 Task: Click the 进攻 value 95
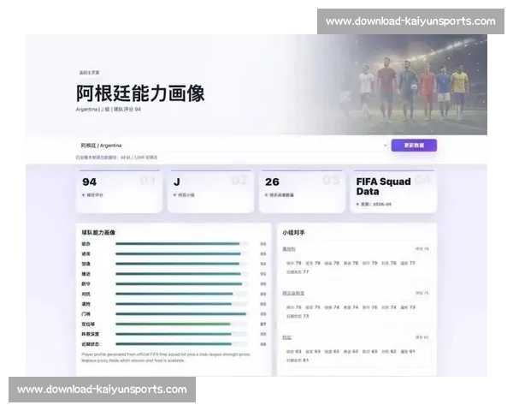pyautogui.click(x=263, y=253)
